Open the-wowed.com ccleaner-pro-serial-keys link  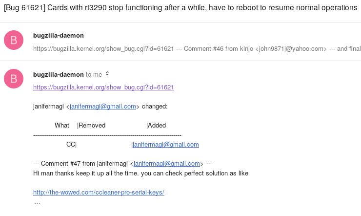(99, 192)
